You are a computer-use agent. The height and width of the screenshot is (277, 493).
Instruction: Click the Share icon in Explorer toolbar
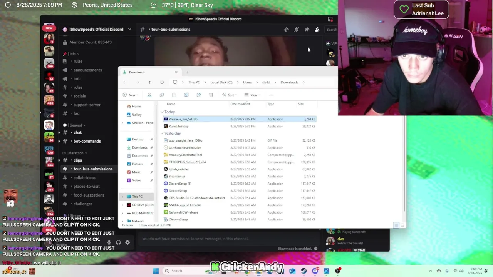[199, 95]
